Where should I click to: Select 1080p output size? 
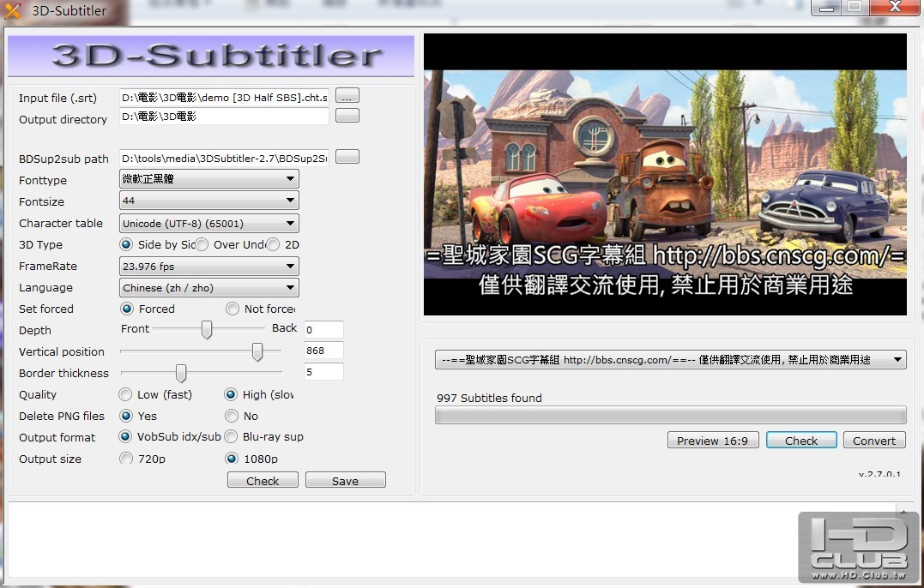coord(232,458)
